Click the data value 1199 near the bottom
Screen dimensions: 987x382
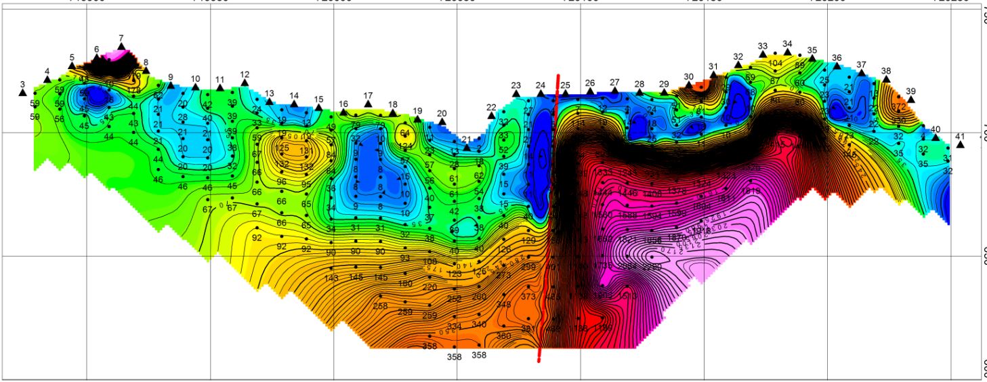point(603,328)
